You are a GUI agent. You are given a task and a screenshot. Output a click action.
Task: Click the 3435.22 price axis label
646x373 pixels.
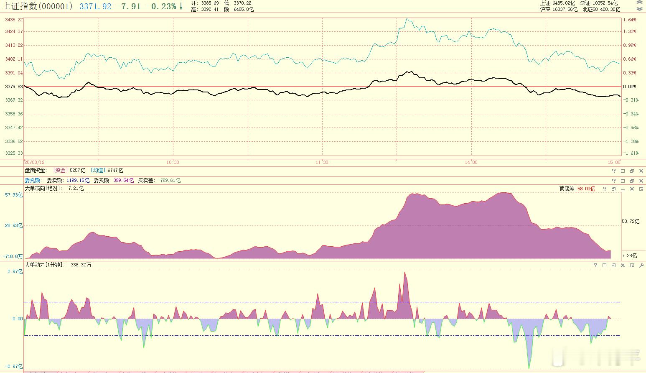point(14,20)
